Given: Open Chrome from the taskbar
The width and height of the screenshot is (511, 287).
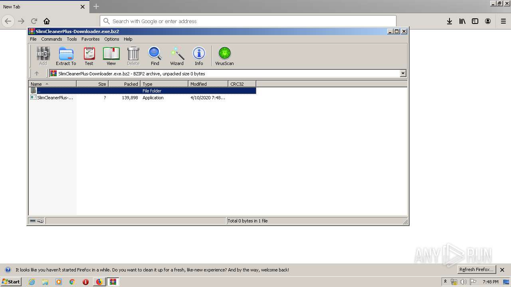Looking at the screenshot, I should pos(72,282).
